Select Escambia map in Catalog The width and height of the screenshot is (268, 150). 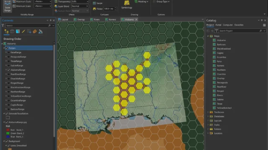pos(222,57)
